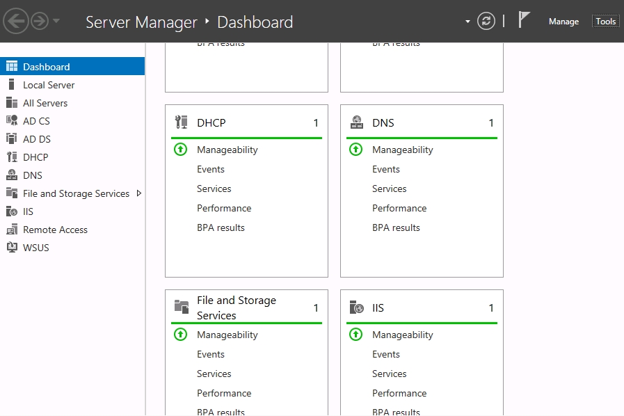The height and width of the screenshot is (416, 624).
Task: Open the Tools menu
Action: click(605, 22)
